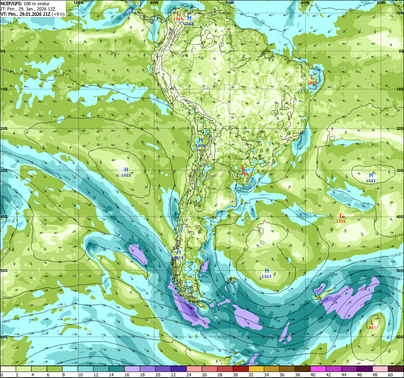This screenshot has height=378, width=404.
Task: Choose the 14–16 dark teal legend swatch
Action: click(x=117, y=369)
